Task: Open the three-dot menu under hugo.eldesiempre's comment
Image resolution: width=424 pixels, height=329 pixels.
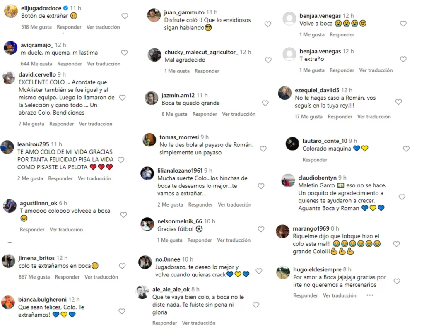Action: pyautogui.click(x=370, y=295)
